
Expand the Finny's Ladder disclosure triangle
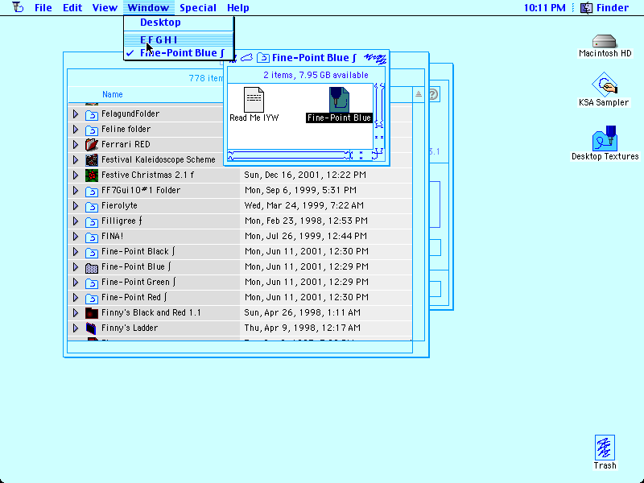coord(76,328)
